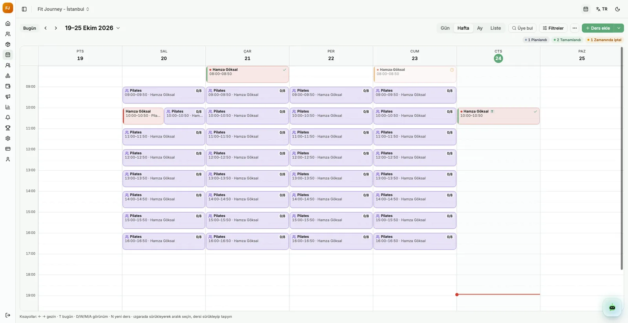
Task: Click the Üye bul search field
Action: point(522,28)
